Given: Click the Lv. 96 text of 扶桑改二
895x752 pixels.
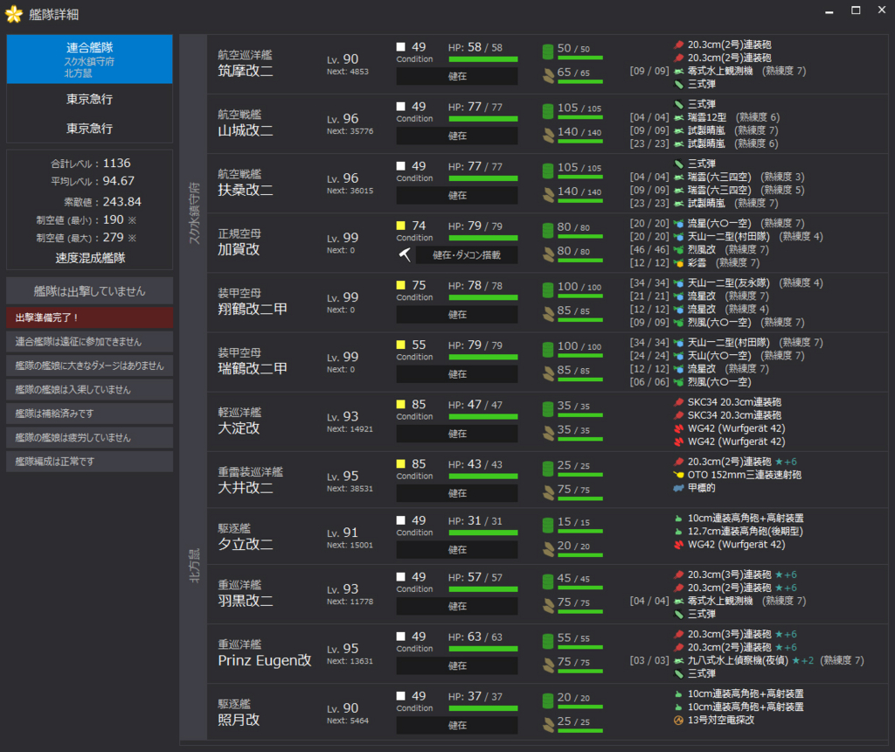Looking at the screenshot, I should coord(343,178).
